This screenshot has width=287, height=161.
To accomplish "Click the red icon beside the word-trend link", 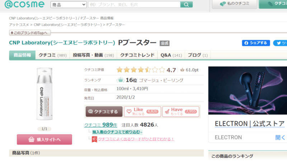I will 94,139.
